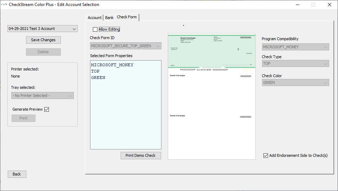Click the Print button
Image resolution: width=338 pixels, height=191 pixels.
[24, 118]
